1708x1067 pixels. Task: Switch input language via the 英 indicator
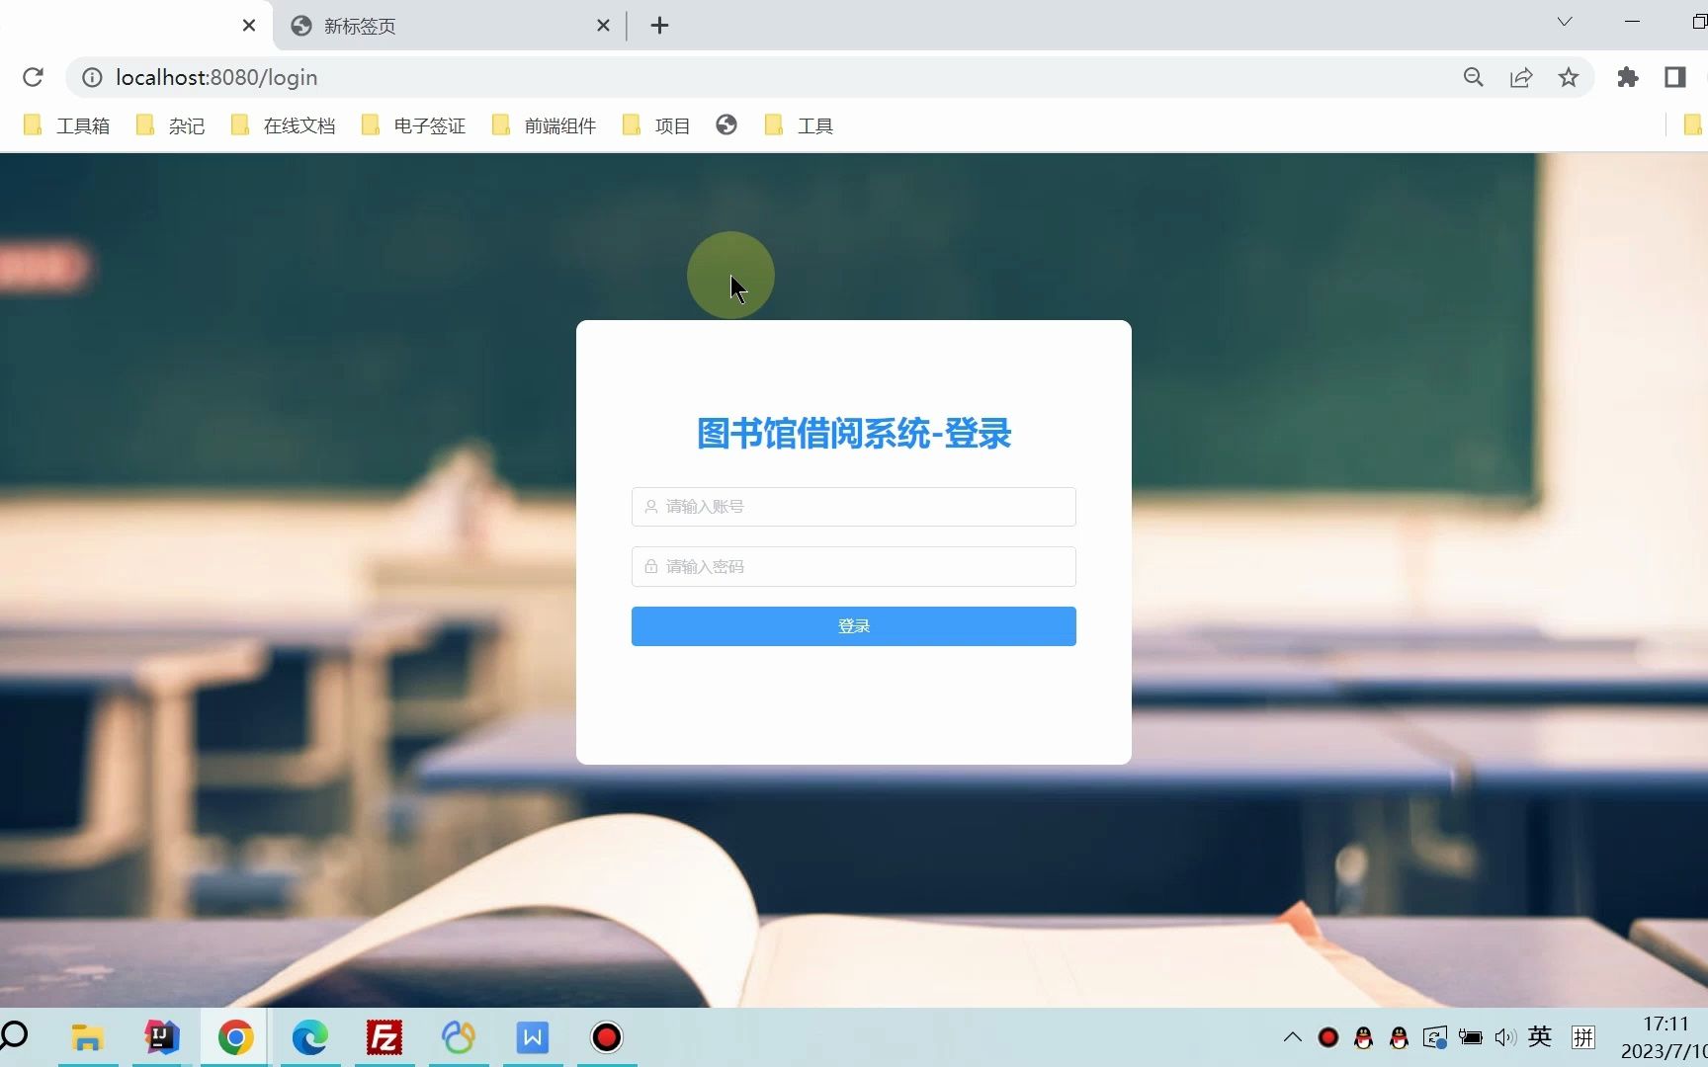point(1538,1037)
